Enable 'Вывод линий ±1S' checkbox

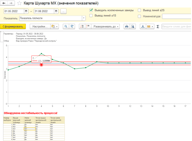(x=91, y=15)
